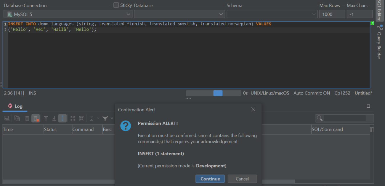Open the Database dropdown
385x186 pixels.
[x=179, y=14]
